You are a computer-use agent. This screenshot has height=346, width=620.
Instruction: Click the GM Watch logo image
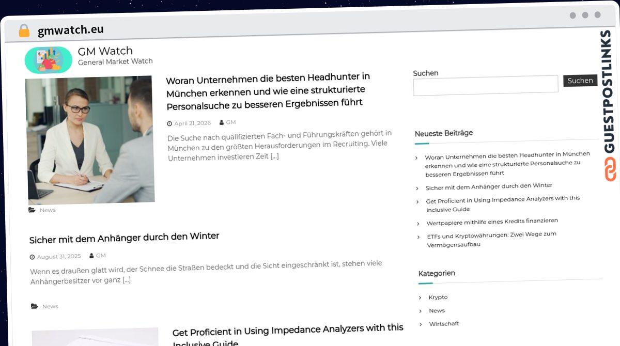(48, 60)
